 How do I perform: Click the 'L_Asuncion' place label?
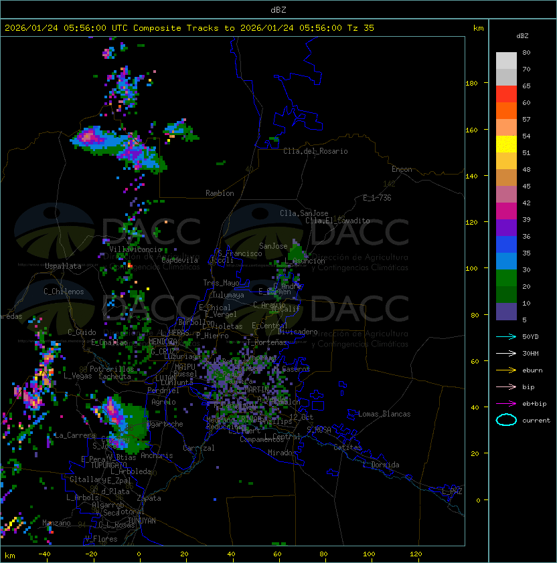point(305,261)
